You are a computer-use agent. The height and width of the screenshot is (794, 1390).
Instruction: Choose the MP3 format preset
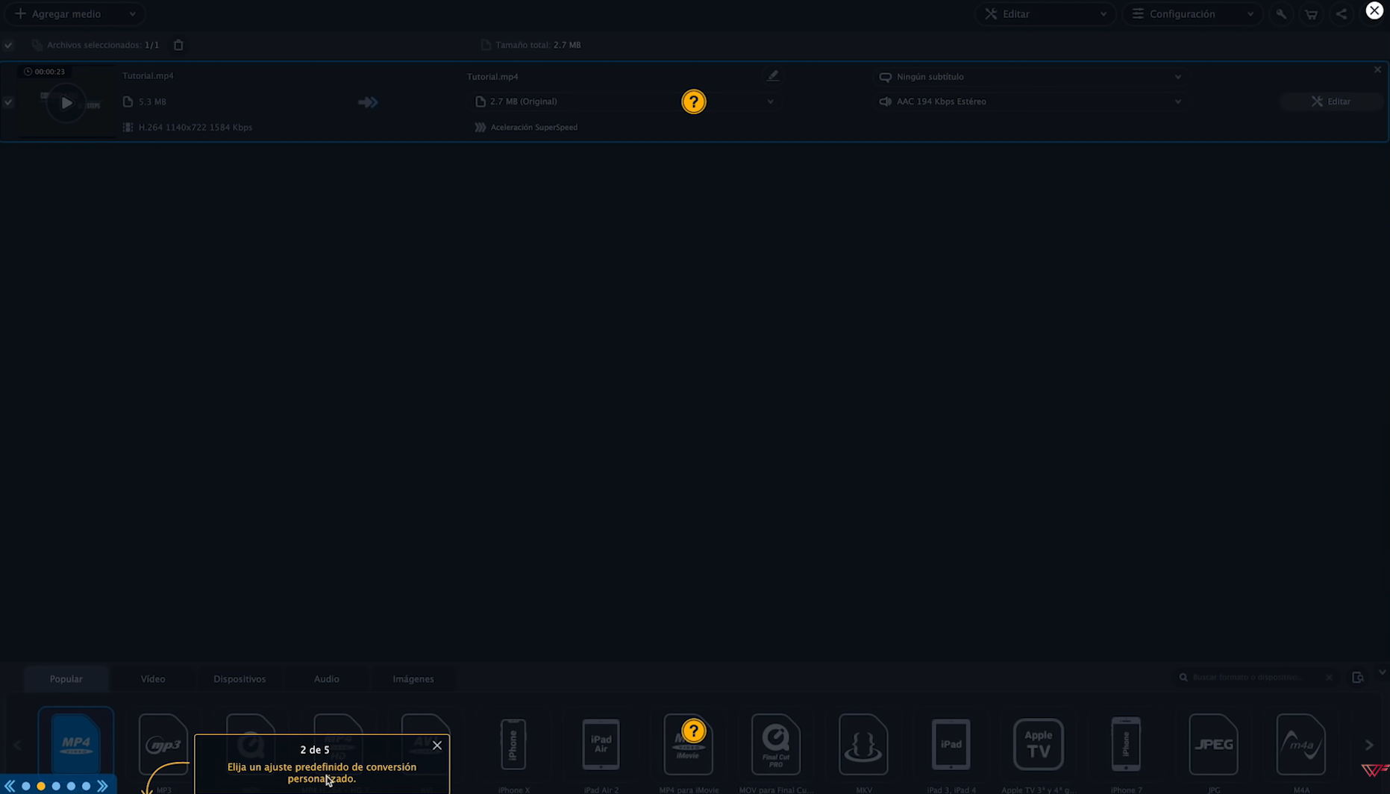163,746
